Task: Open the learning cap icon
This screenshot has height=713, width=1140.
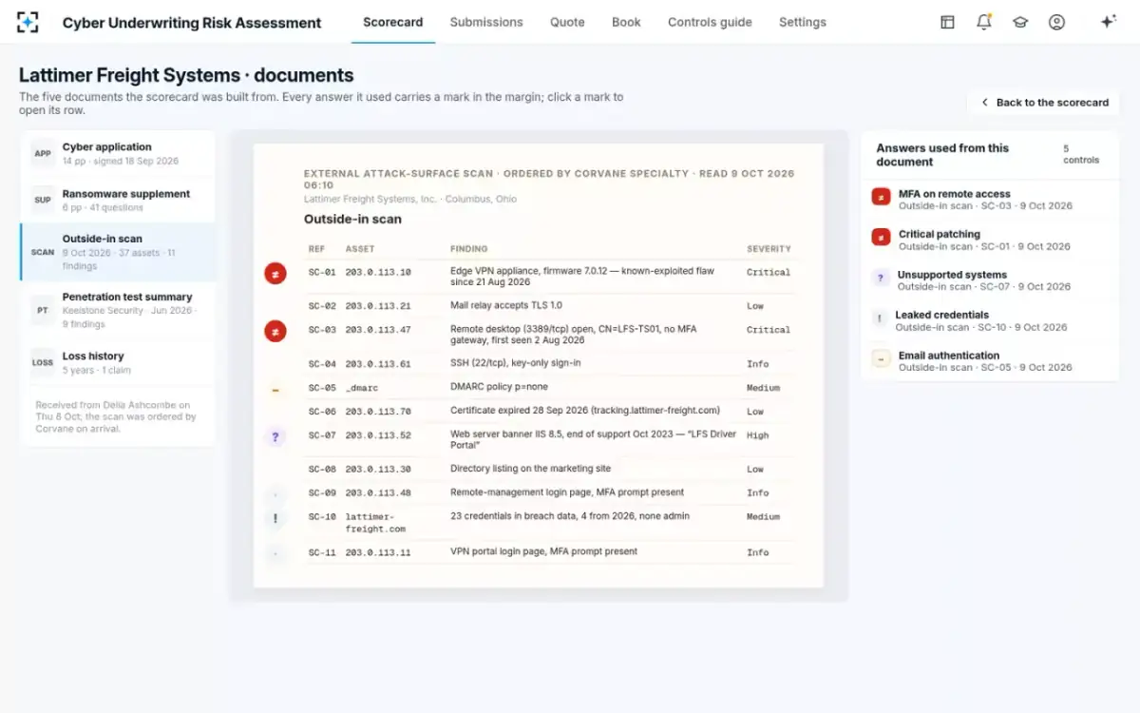Action: click(x=1020, y=22)
